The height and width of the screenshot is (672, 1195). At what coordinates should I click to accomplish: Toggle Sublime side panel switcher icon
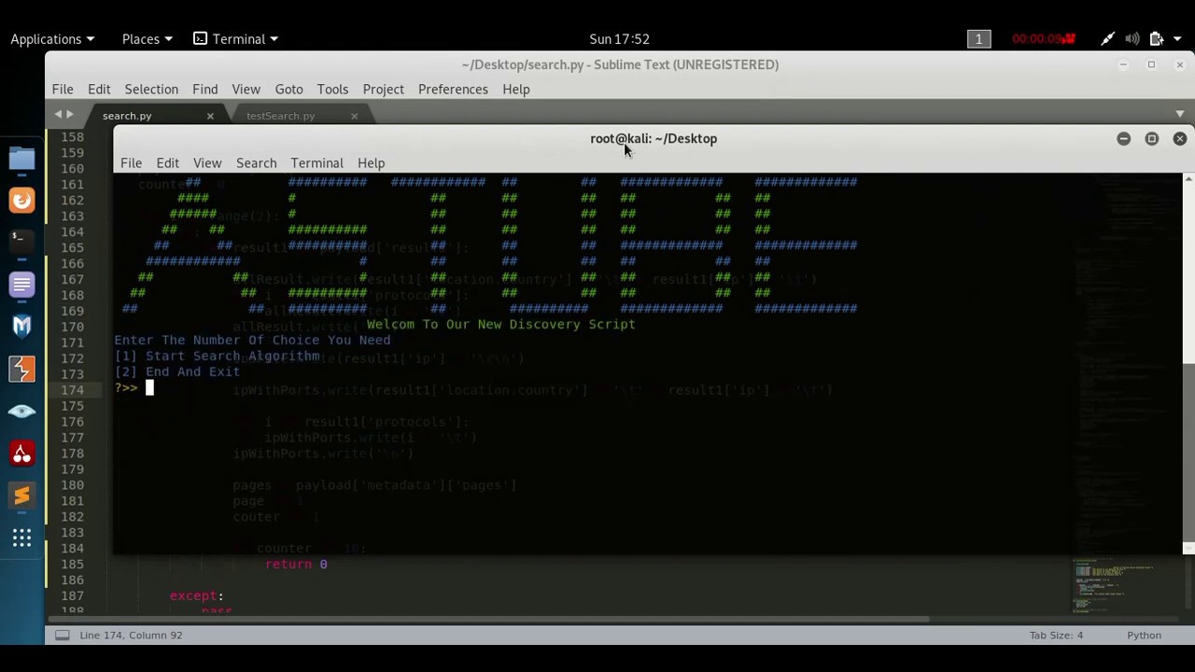coord(62,636)
